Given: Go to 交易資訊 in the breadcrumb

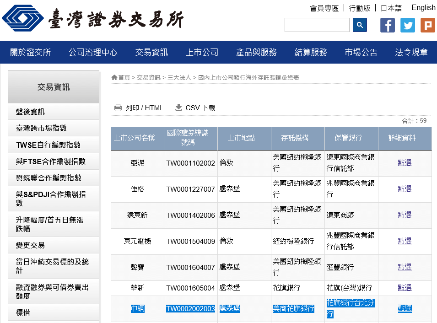Looking at the screenshot, I should pos(149,77).
